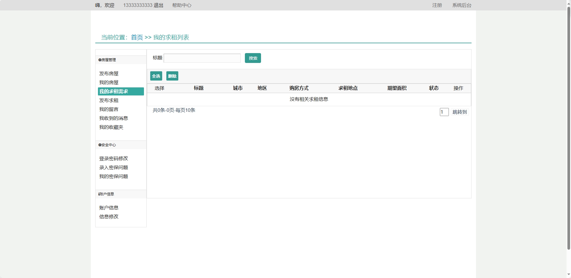Open 我的收藏夹 favorites
The width and height of the screenshot is (571, 278).
(111, 127)
